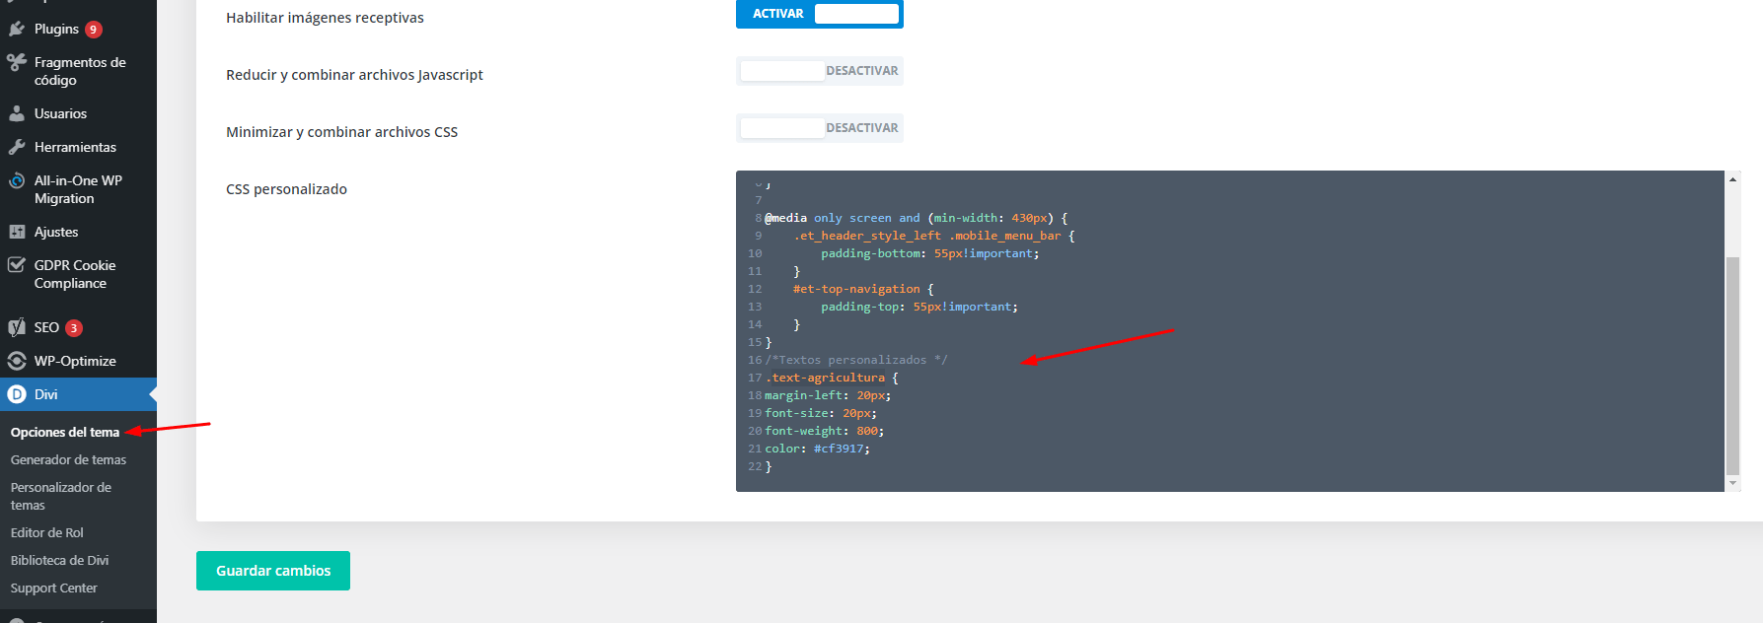Click the '.text-agricultura {' code line

(832, 378)
